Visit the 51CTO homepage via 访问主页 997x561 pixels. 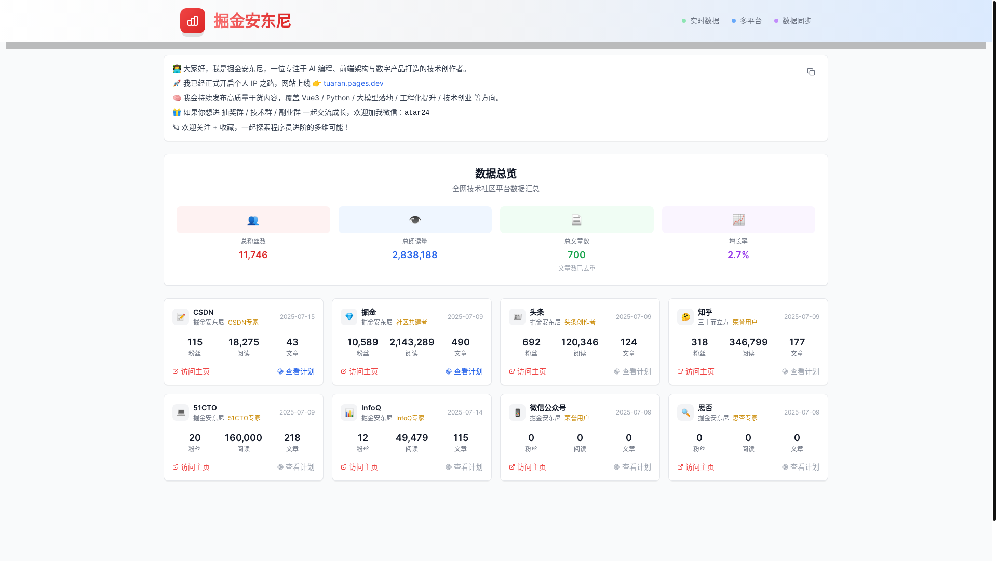[x=191, y=467]
